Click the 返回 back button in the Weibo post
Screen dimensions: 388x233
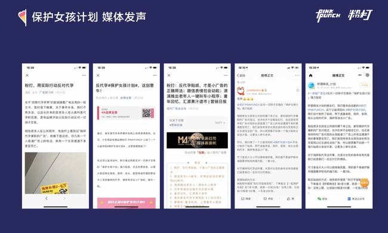(x=241, y=75)
